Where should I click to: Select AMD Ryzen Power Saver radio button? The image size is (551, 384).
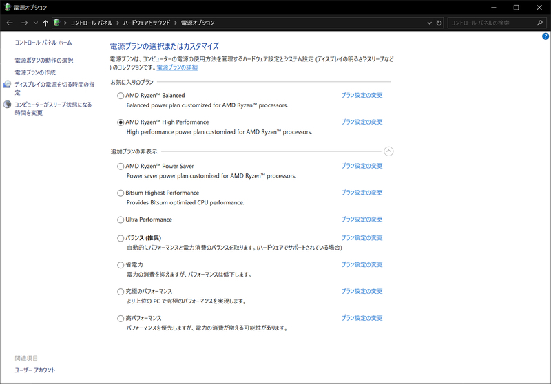(121, 167)
